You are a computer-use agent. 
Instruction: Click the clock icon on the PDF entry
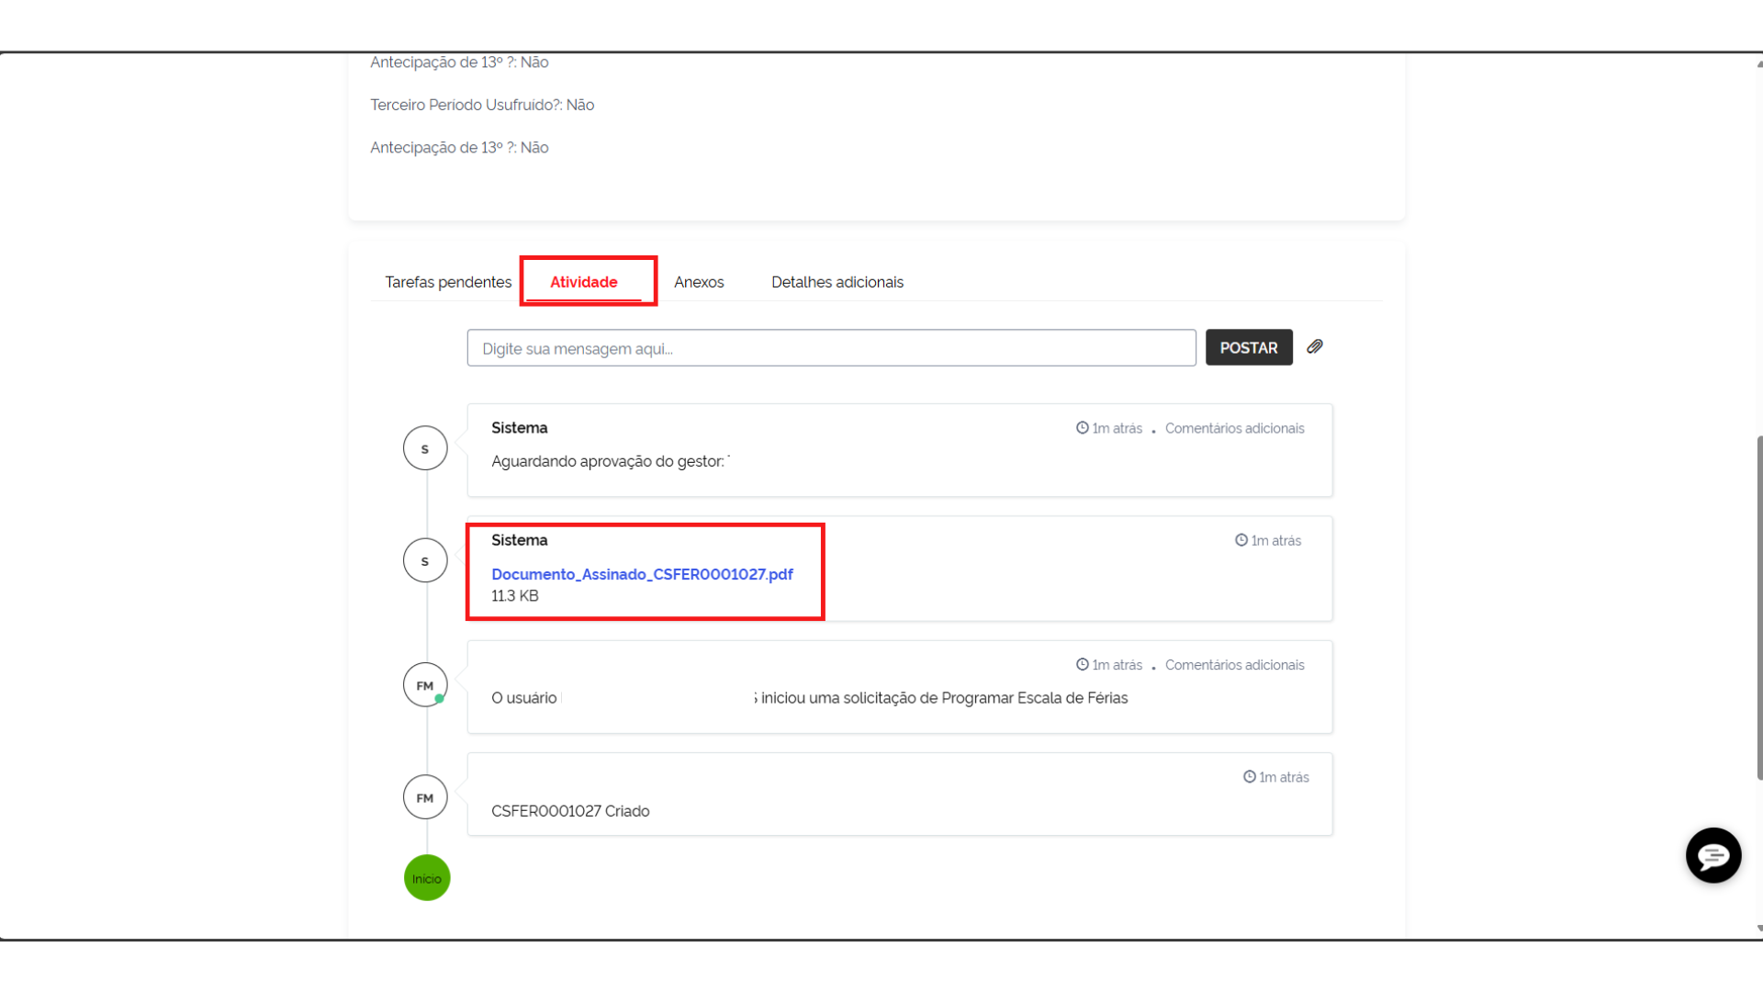click(1241, 541)
